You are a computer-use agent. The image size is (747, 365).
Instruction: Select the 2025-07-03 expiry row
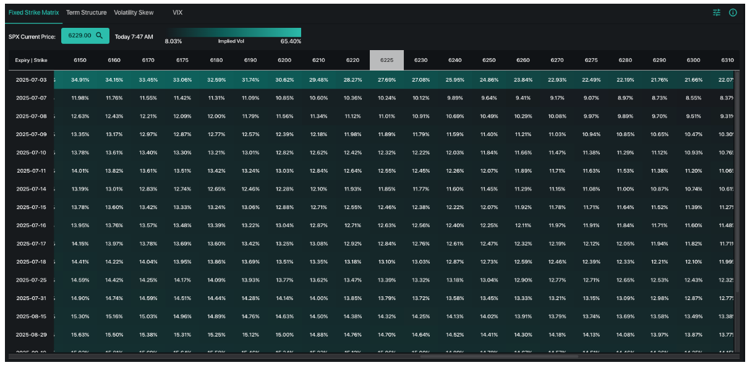[371, 80]
